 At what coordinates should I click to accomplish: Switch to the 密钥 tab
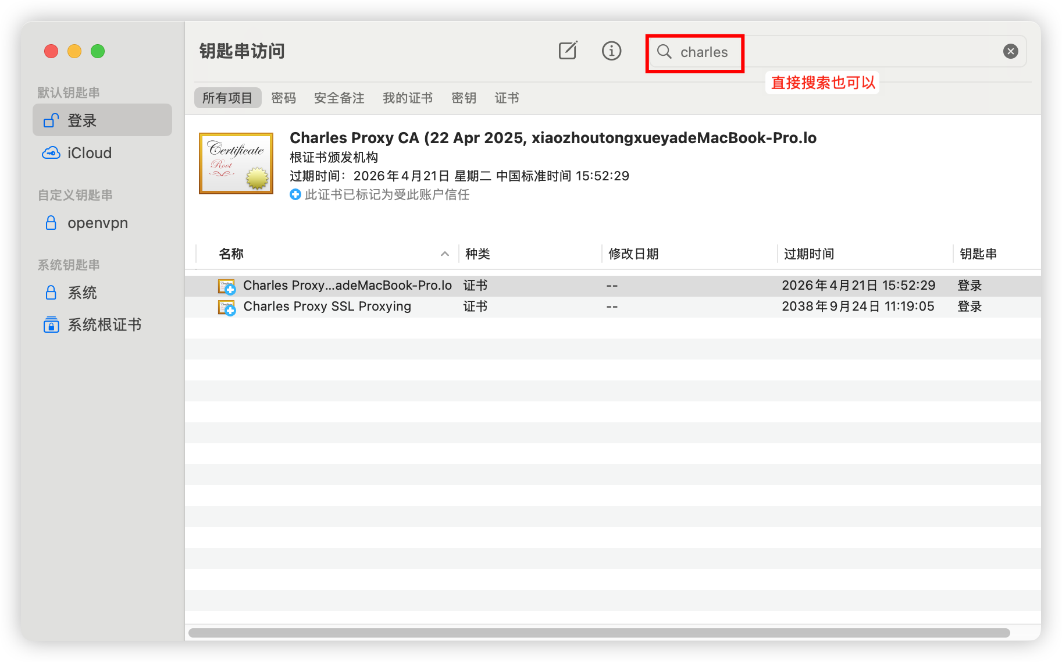464,98
